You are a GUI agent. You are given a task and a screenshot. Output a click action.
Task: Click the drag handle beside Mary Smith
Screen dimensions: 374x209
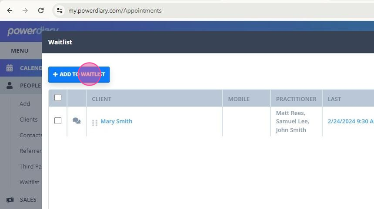coord(95,123)
